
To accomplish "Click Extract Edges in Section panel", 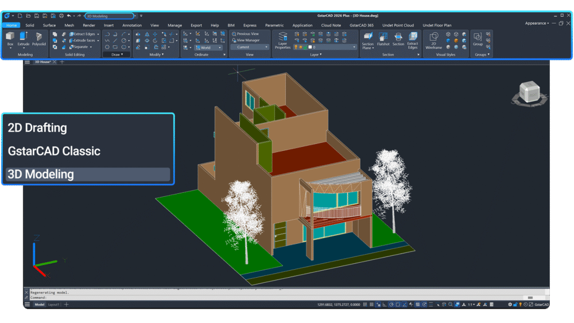I will (413, 40).
